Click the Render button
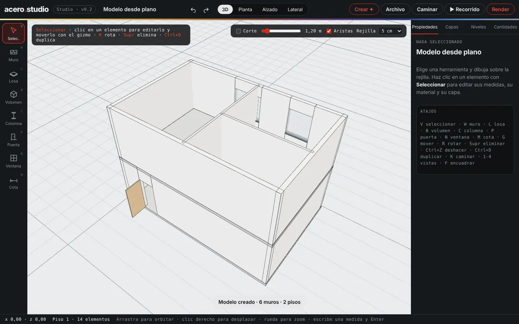Viewport: 519px width, 324px height. coord(500,10)
